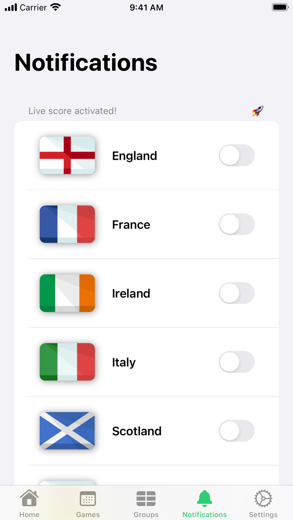Enable notifications for England
The width and height of the screenshot is (293, 520).
click(236, 155)
